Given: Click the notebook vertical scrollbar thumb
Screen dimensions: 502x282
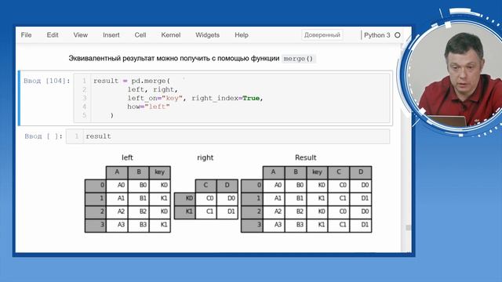Looking at the screenshot, I should 408,228.
